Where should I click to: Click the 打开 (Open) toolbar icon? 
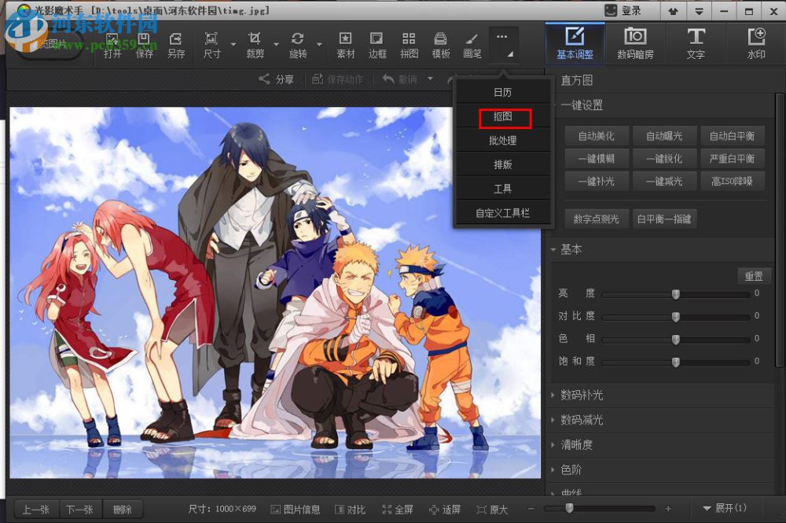112,45
